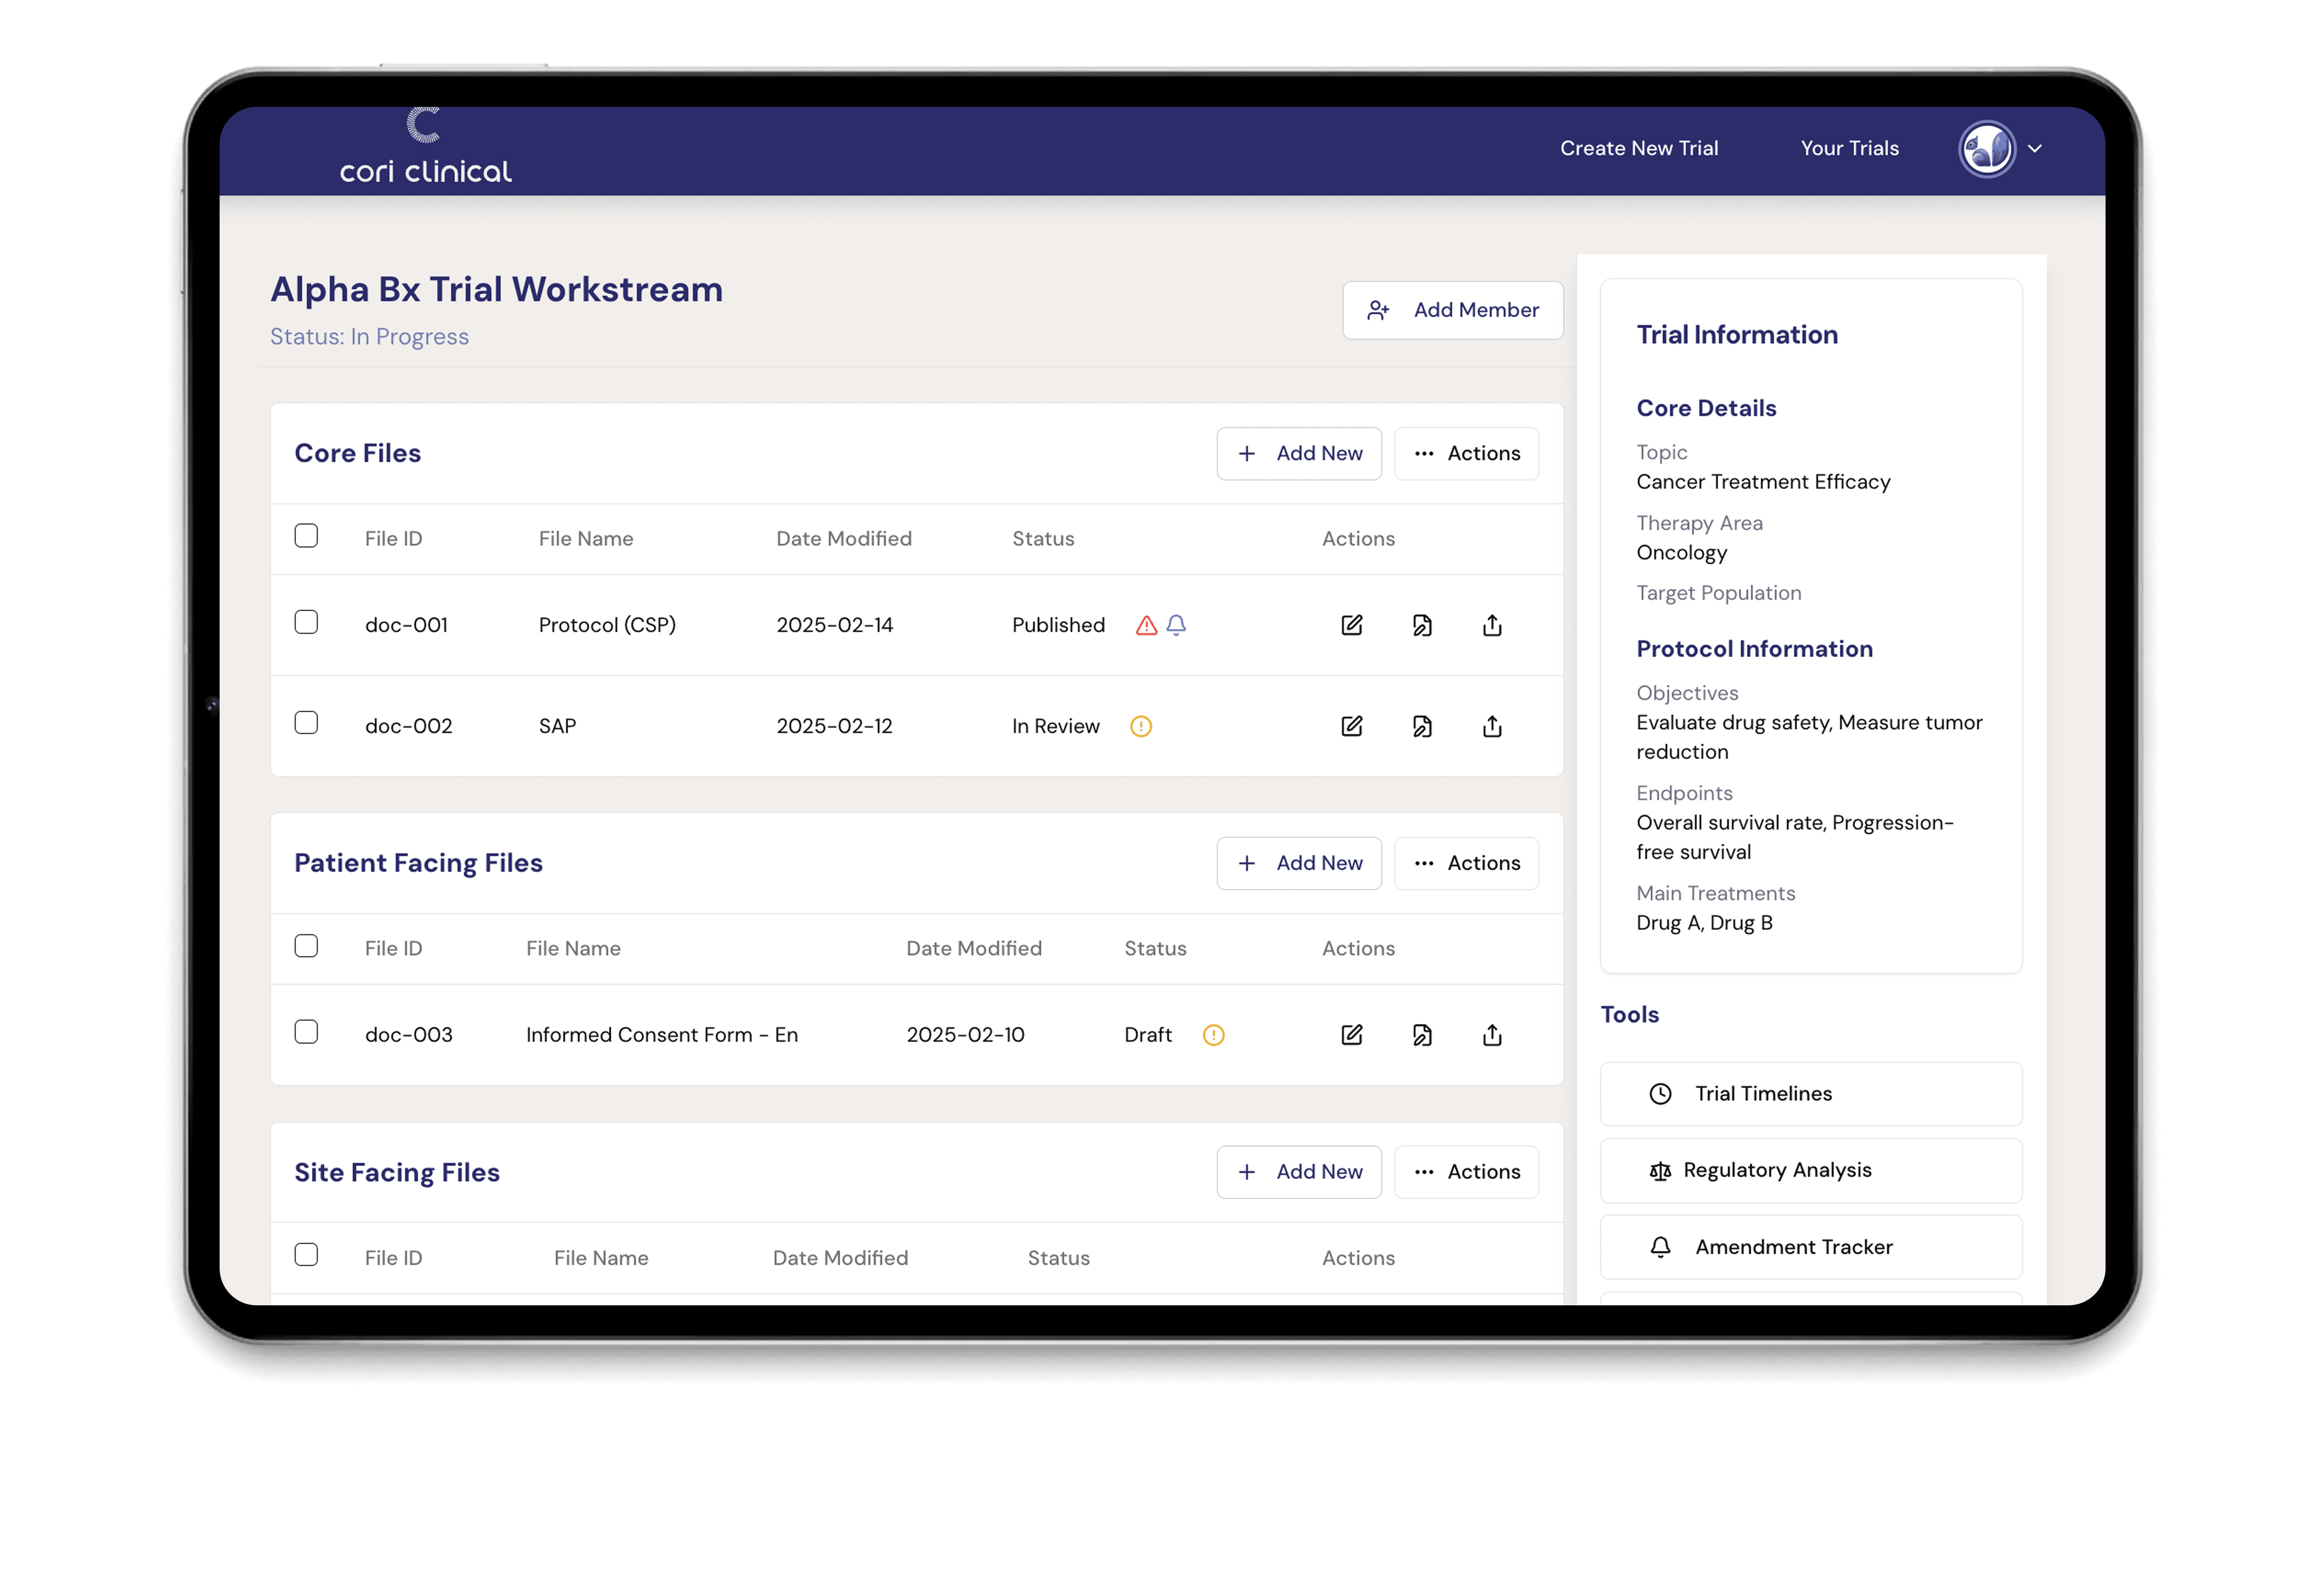This screenshot has width=2324, height=1591.
Task: Click the yellow alert icon on Informed Consent Form row
Action: (1213, 1036)
